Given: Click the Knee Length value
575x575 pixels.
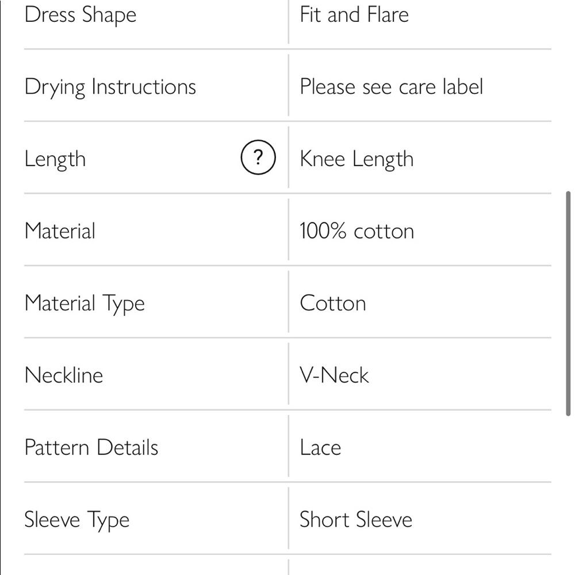Looking at the screenshot, I should tap(356, 159).
